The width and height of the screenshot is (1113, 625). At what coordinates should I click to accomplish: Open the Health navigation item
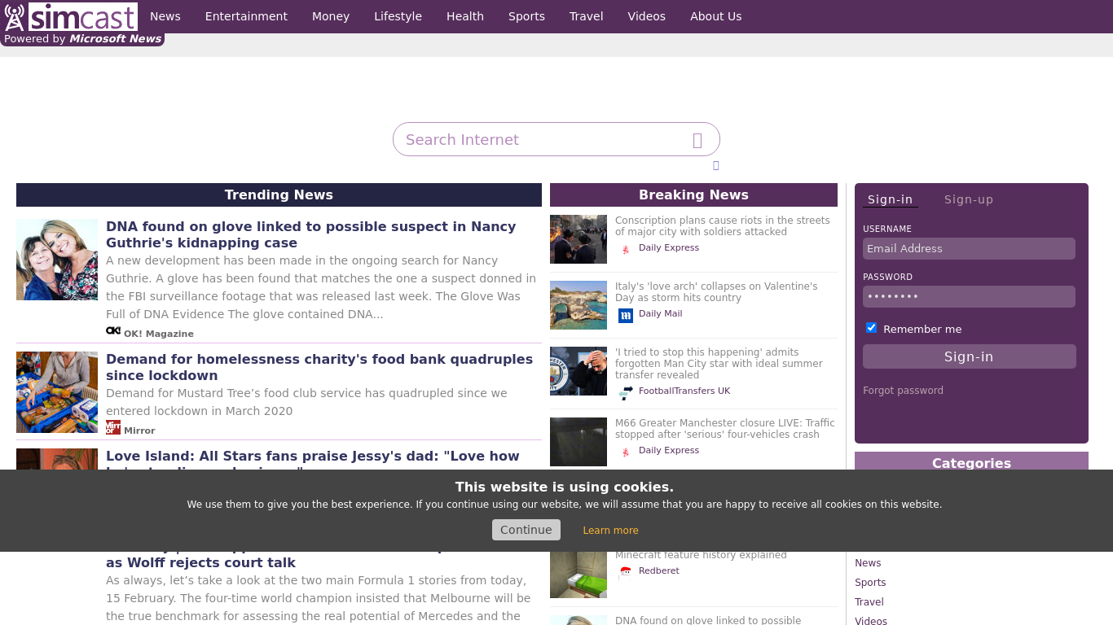point(464,16)
